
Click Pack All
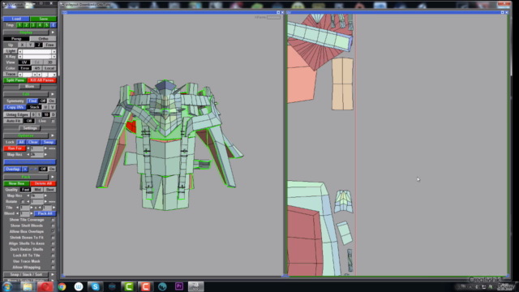click(45, 213)
